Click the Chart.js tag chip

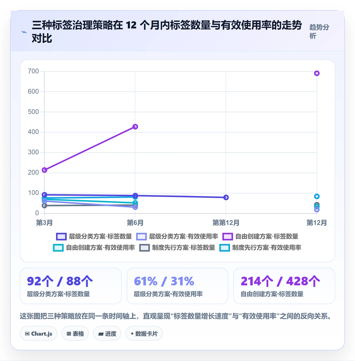pyautogui.click(x=39, y=334)
